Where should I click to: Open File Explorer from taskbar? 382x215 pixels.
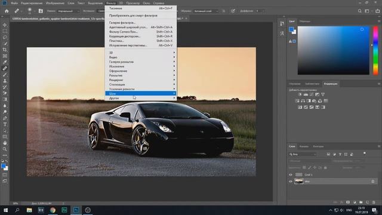point(29,210)
